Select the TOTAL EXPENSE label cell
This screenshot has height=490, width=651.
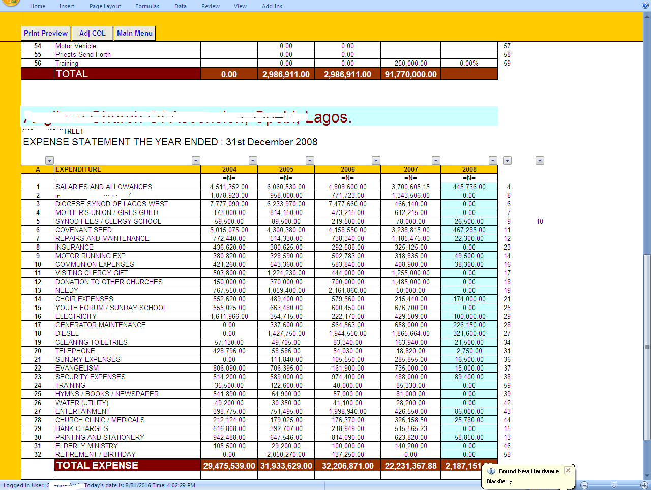click(x=127, y=465)
